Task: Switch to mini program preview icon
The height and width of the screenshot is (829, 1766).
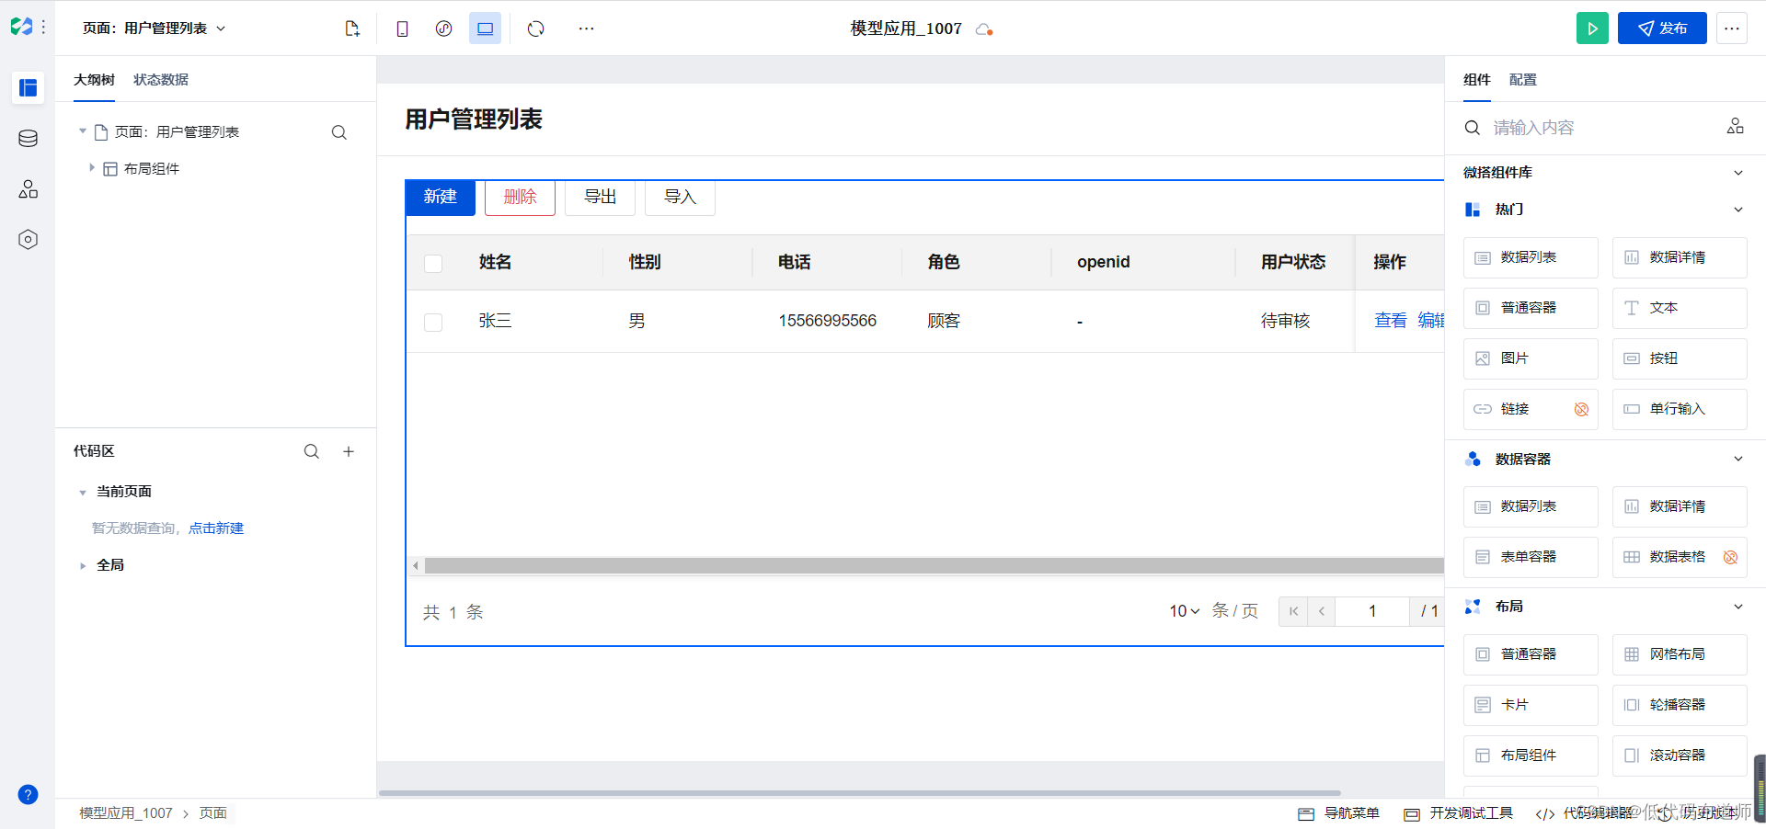Action: click(444, 28)
